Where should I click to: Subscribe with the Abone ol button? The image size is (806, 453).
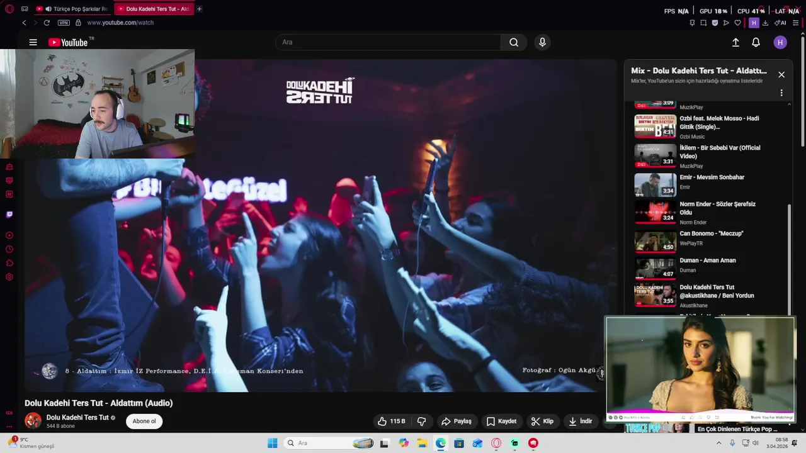pos(144,422)
